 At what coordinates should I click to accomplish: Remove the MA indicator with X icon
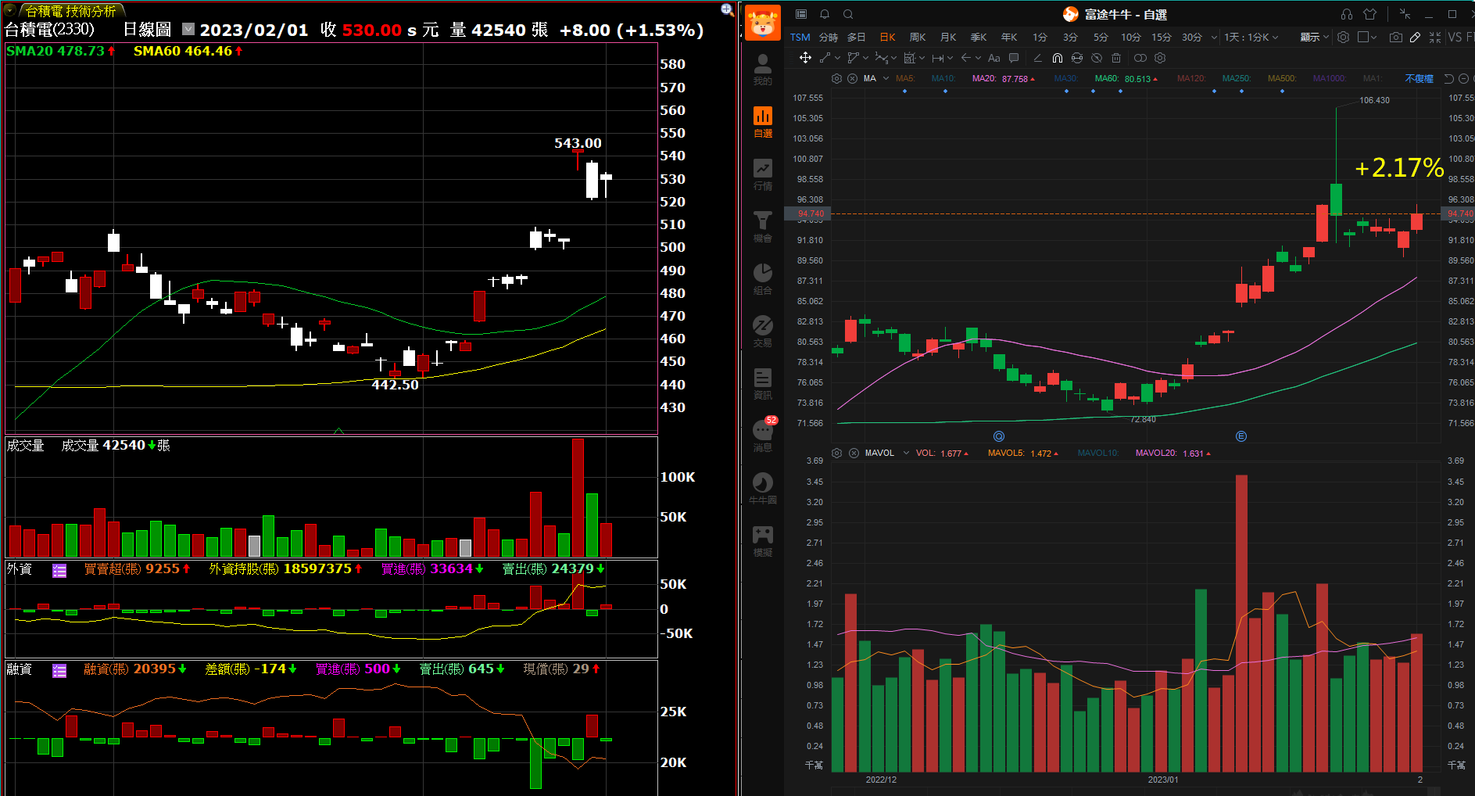click(852, 78)
